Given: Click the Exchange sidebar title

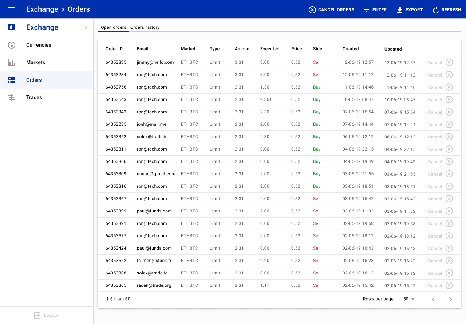Looking at the screenshot, I should [42, 27].
